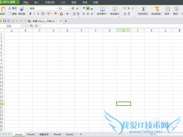
Task: Align text to bottom
Action: [92, 9]
